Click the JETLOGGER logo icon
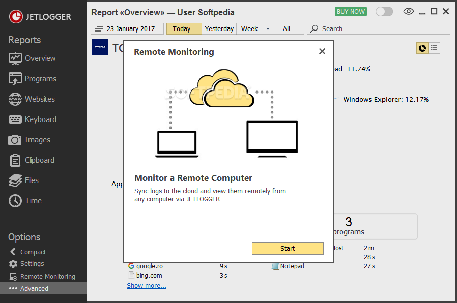 [x=16, y=17]
